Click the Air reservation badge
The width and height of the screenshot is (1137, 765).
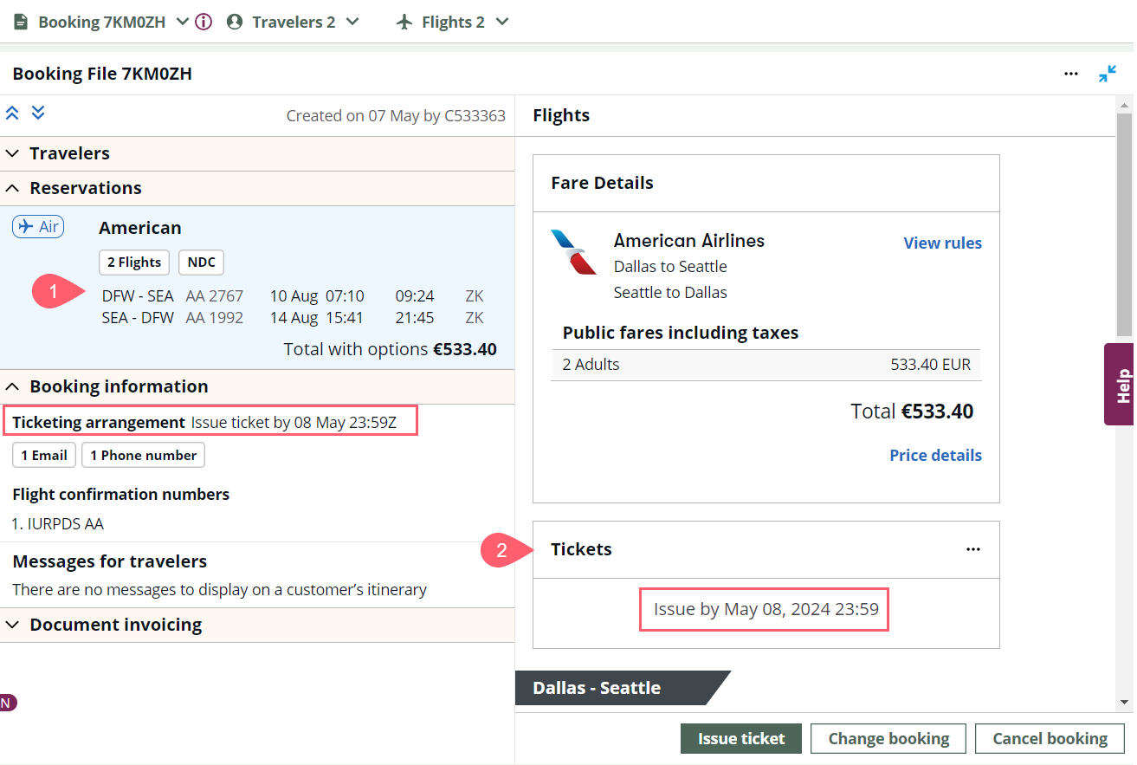(x=38, y=227)
